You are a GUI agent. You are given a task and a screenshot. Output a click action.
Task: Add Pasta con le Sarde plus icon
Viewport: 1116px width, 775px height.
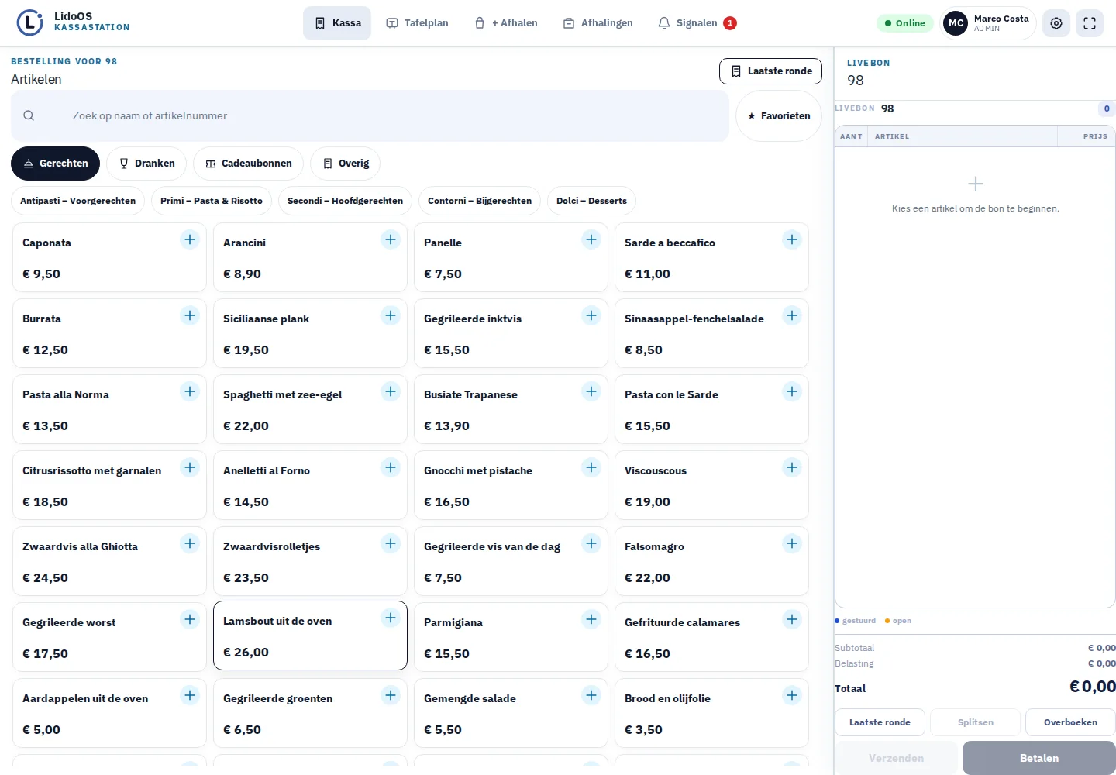pyautogui.click(x=792, y=391)
